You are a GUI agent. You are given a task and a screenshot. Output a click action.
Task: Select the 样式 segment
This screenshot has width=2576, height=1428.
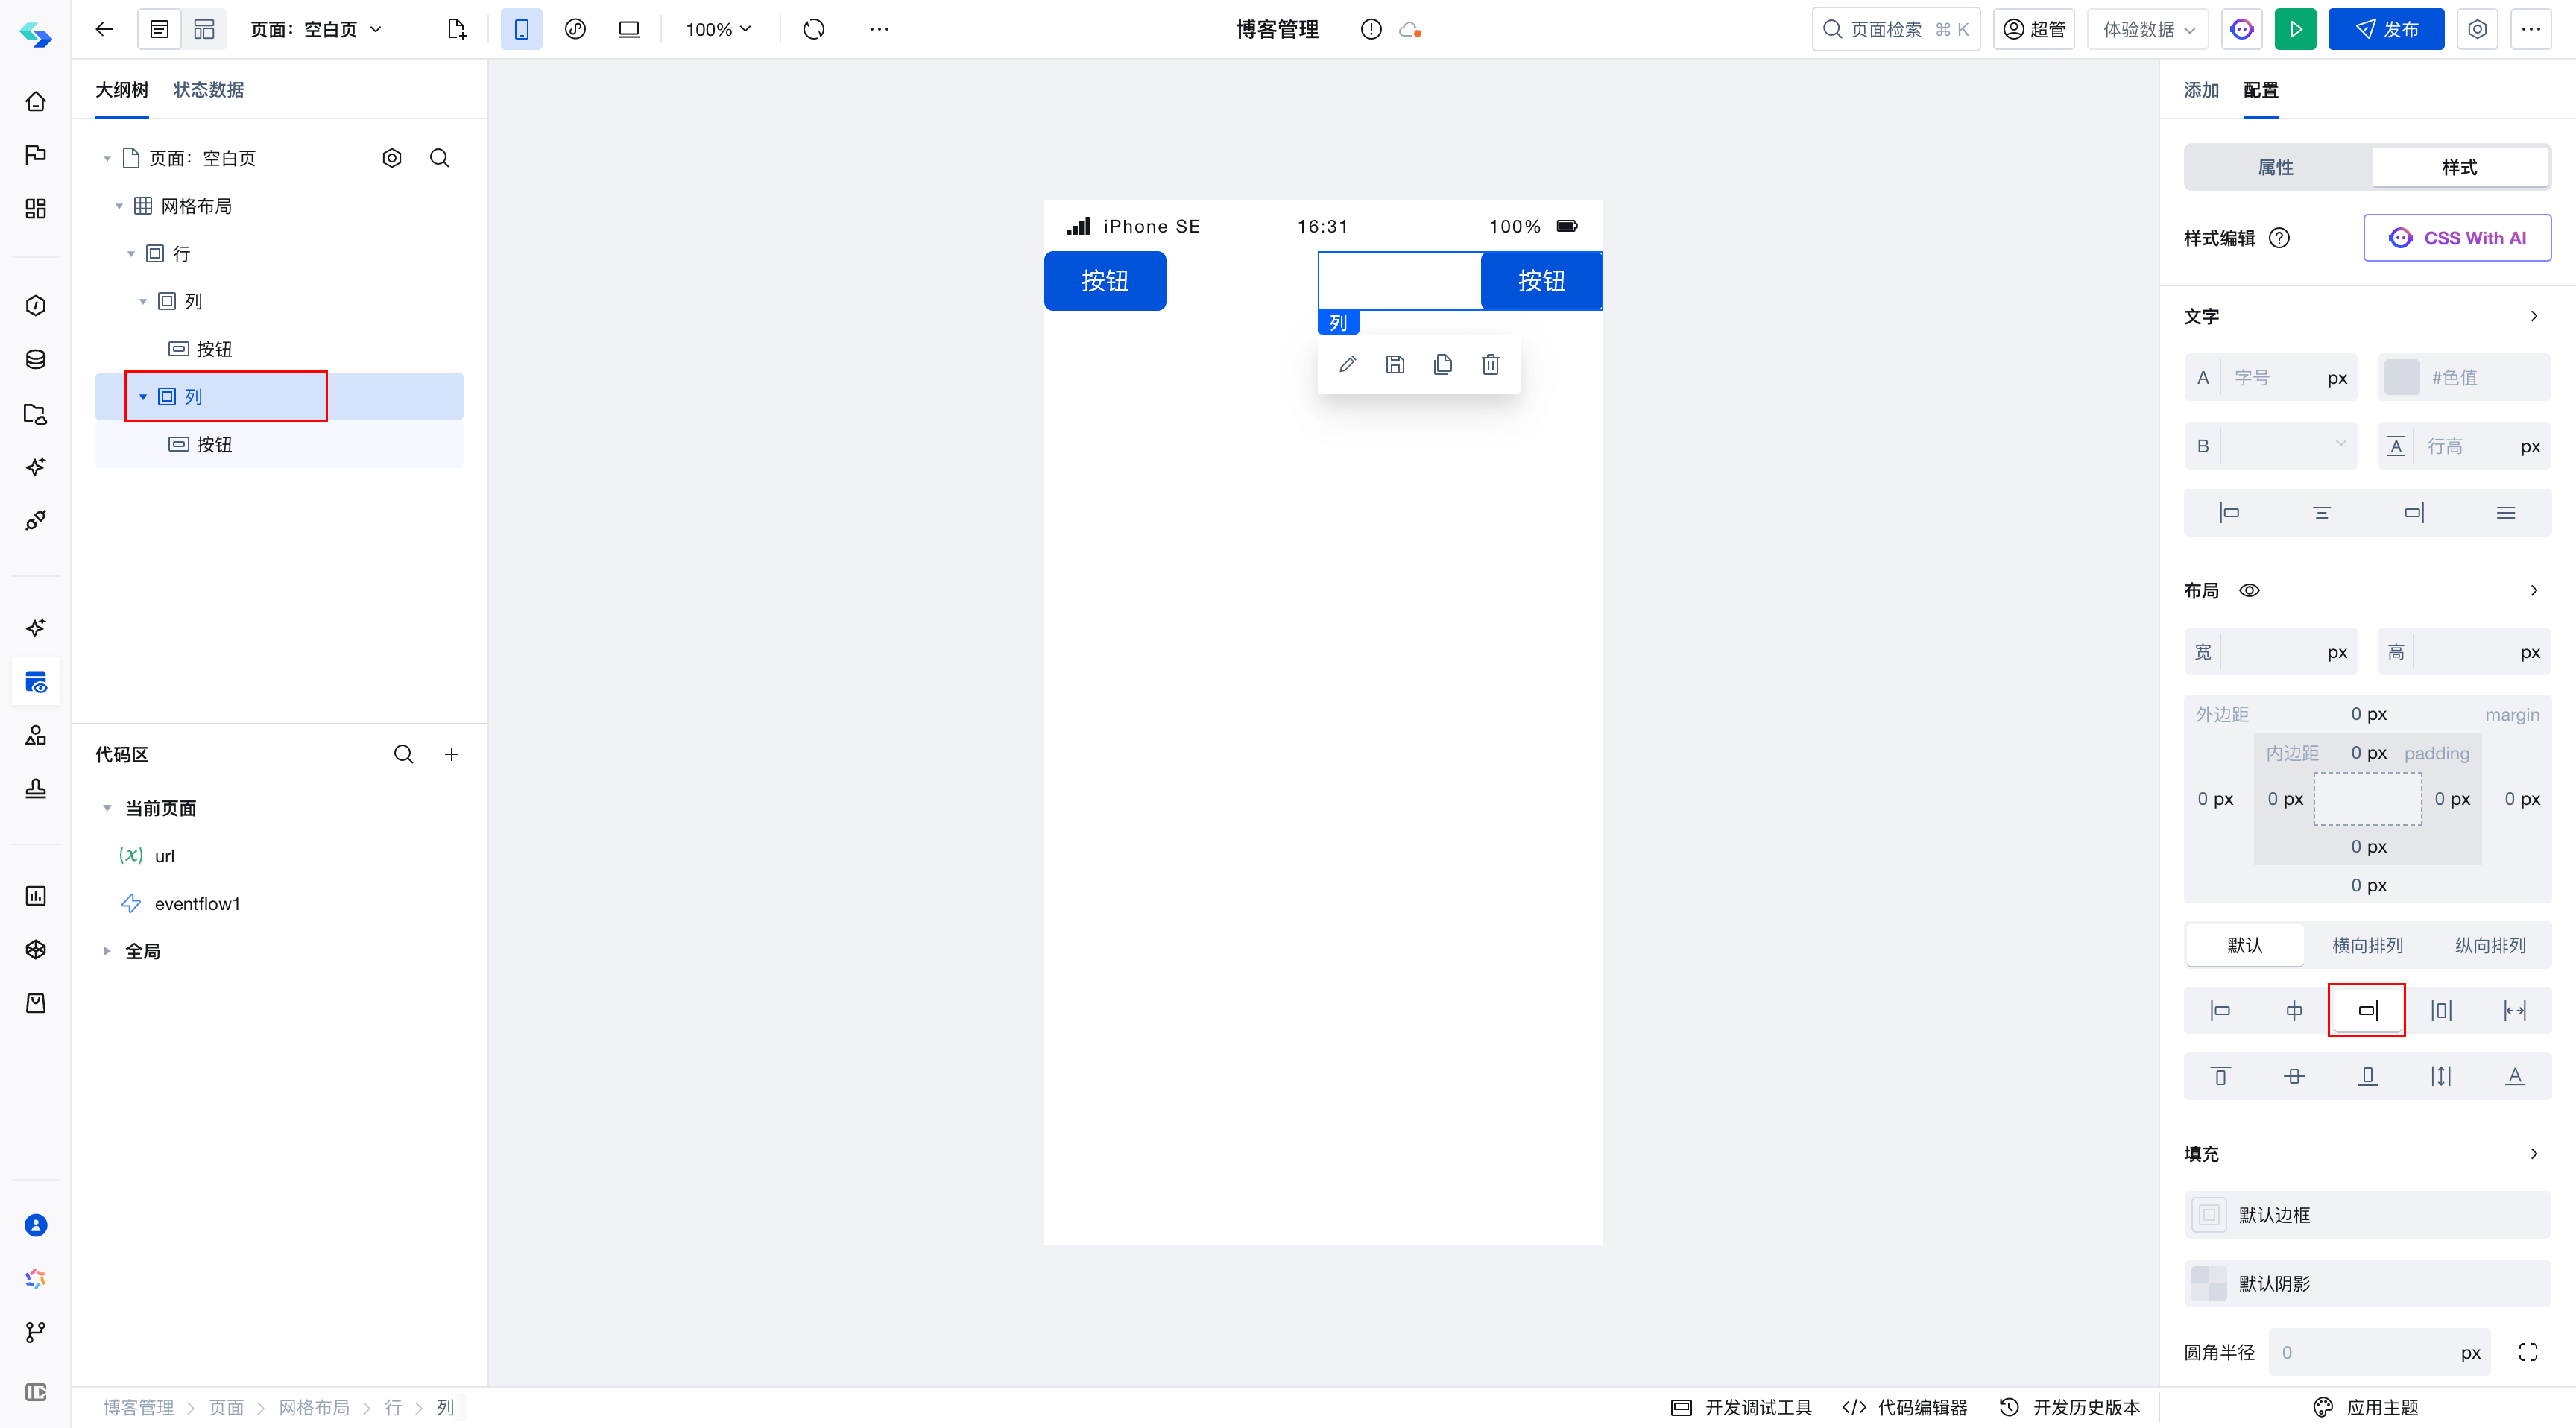2459,167
